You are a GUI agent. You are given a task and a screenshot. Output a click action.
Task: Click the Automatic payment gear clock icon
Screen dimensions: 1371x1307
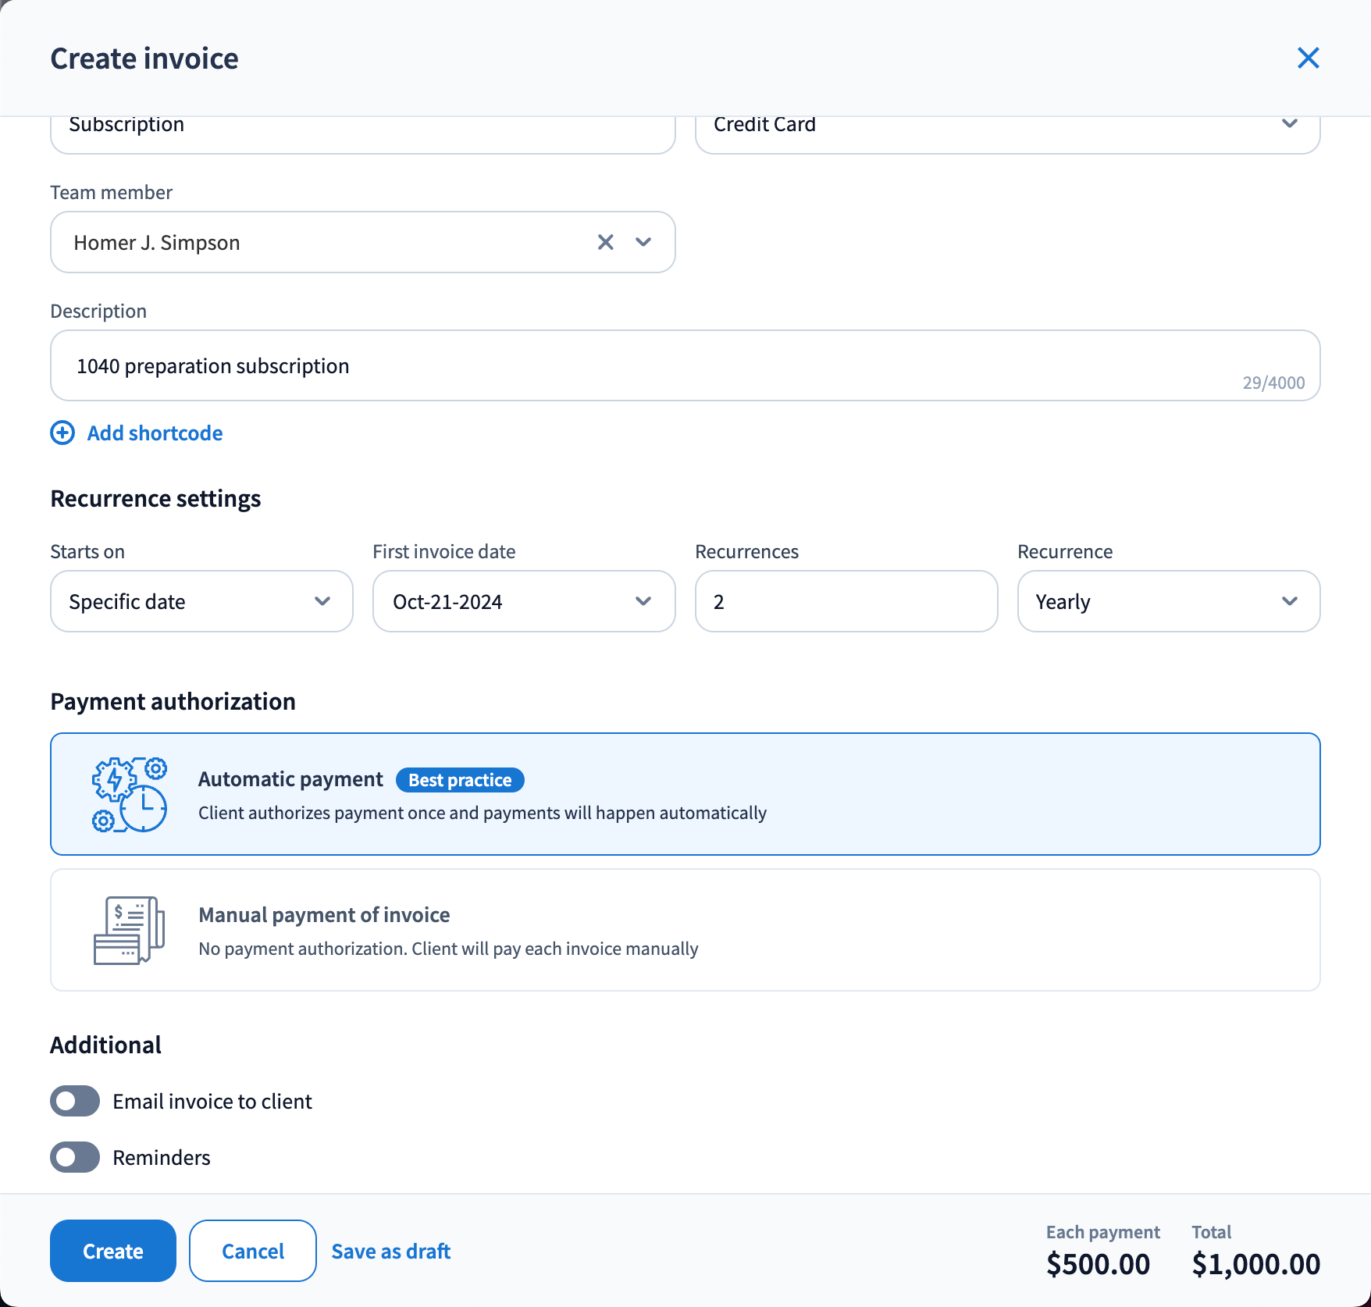click(x=130, y=795)
